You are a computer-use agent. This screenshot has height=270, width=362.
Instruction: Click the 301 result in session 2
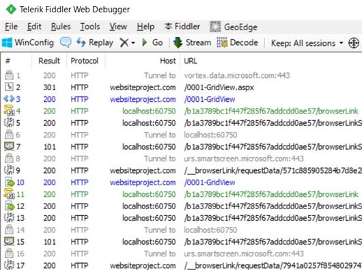coord(49,87)
